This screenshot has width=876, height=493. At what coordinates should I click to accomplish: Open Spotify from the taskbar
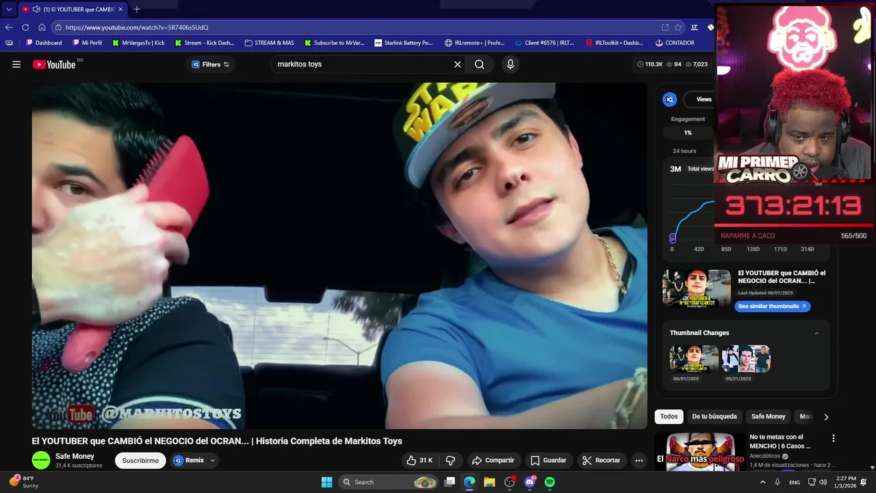click(x=550, y=482)
